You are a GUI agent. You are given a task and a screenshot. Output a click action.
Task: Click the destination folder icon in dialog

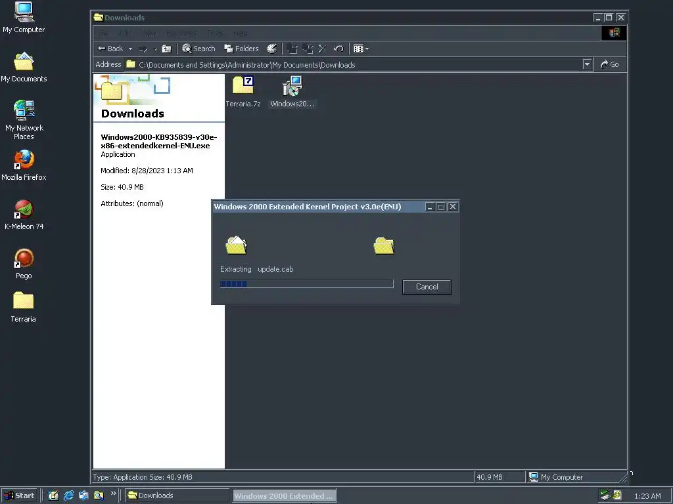click(384, 245)
